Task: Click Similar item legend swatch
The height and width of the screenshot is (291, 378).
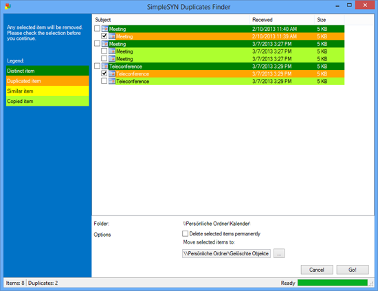Action: point(47,91)
